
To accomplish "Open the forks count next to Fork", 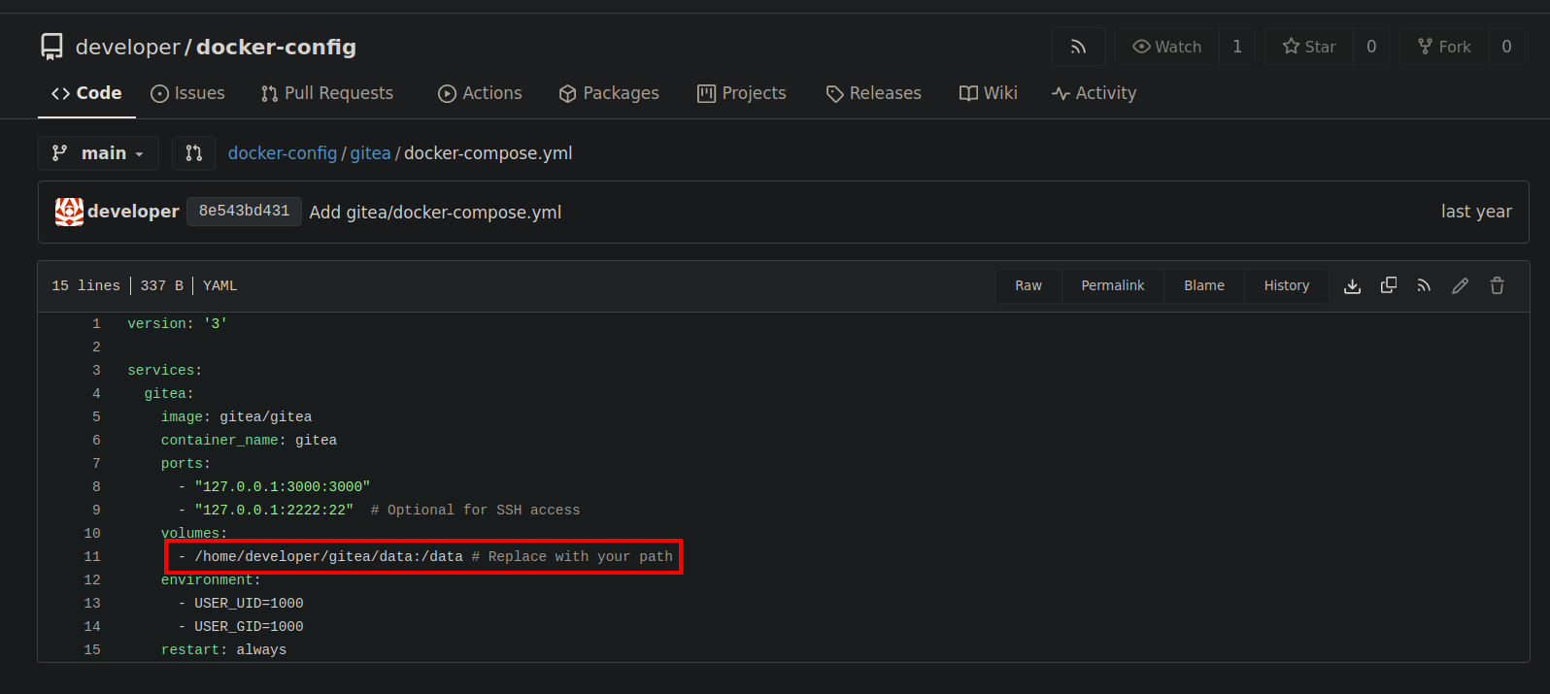I will pyautogui.click(x=1506, y=47).
